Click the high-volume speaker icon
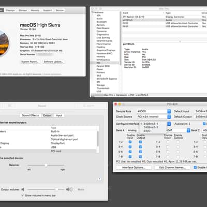The width and height of the screenshot is (207, 207). tap(69, 189)
